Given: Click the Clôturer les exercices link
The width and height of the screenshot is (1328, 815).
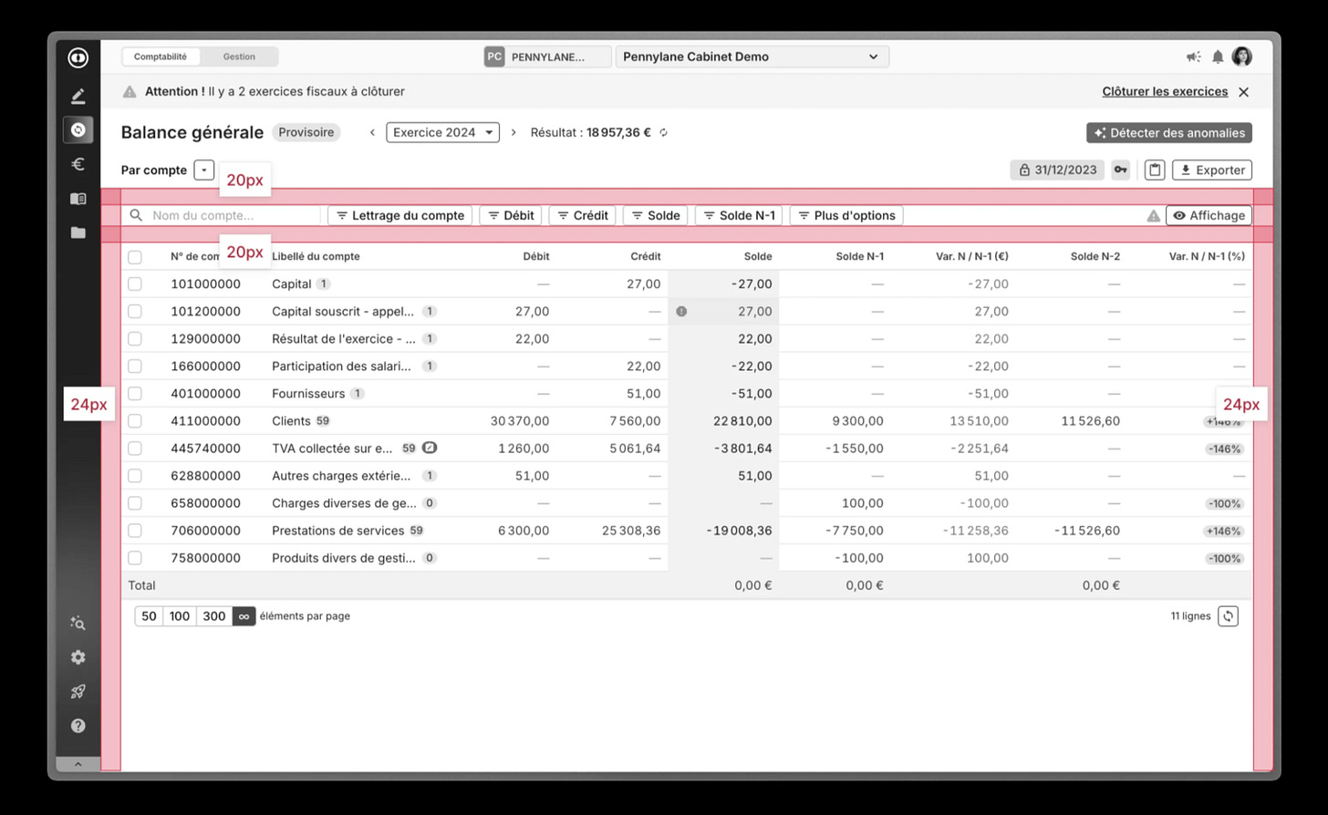Looking at the screenshot, I should click(x=1165, y=91).
